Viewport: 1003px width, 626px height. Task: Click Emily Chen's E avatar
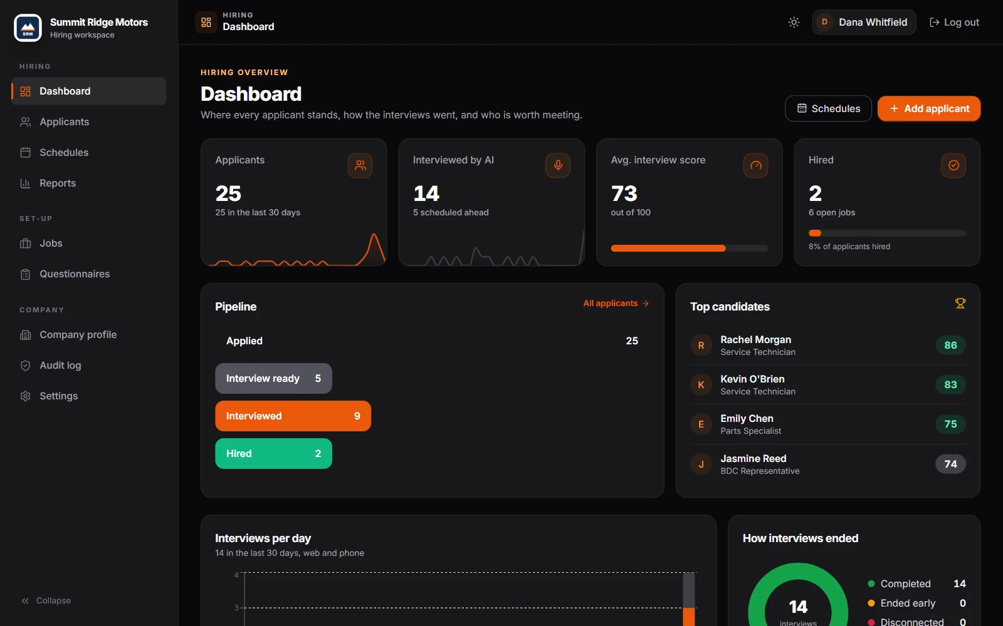[x=701, y=424]
